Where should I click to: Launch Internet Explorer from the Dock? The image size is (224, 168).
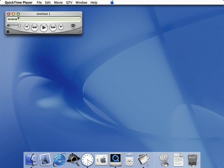pyautogui.click(x=59, y=160)
